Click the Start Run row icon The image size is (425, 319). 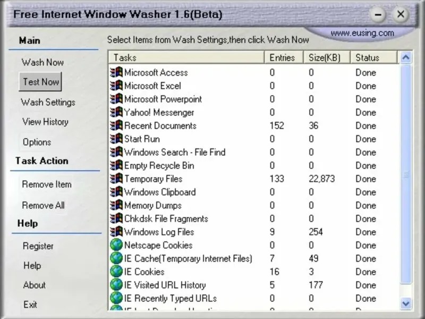point(116,139)
